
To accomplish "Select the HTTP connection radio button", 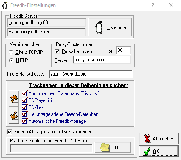I will 11,60.
